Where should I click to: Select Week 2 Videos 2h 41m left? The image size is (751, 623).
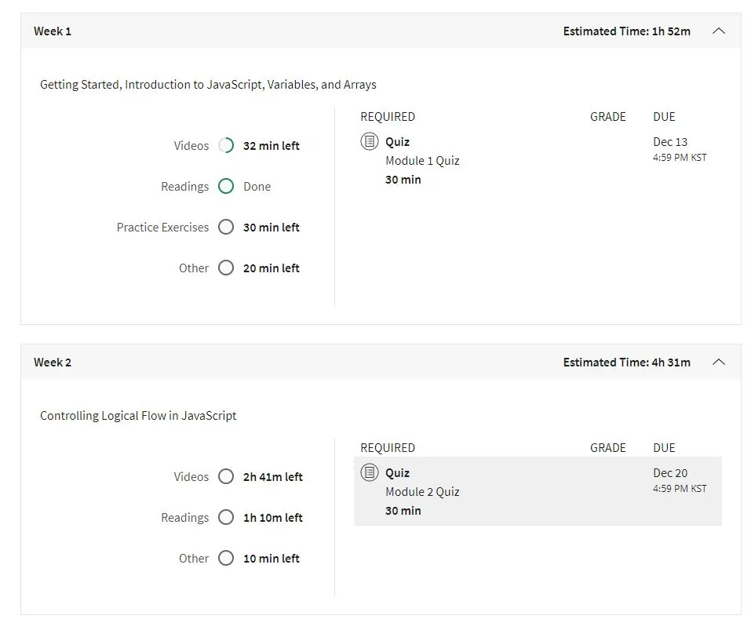tap(272, 477)
